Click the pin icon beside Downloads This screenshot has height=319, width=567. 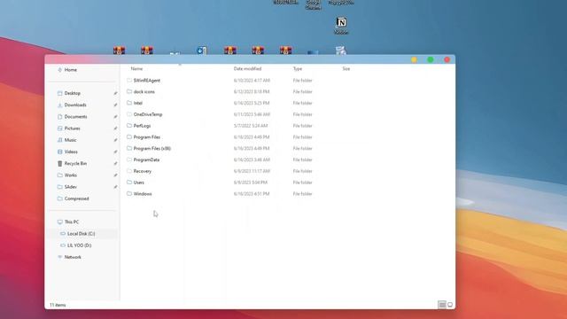tap(115, 105)
